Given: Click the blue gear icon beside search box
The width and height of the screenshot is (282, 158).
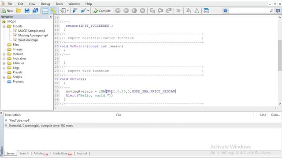Looking at the screenshot, I should [x=225, y=11].
